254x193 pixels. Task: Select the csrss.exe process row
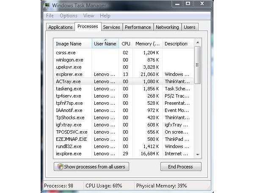(x=124, y=53)
